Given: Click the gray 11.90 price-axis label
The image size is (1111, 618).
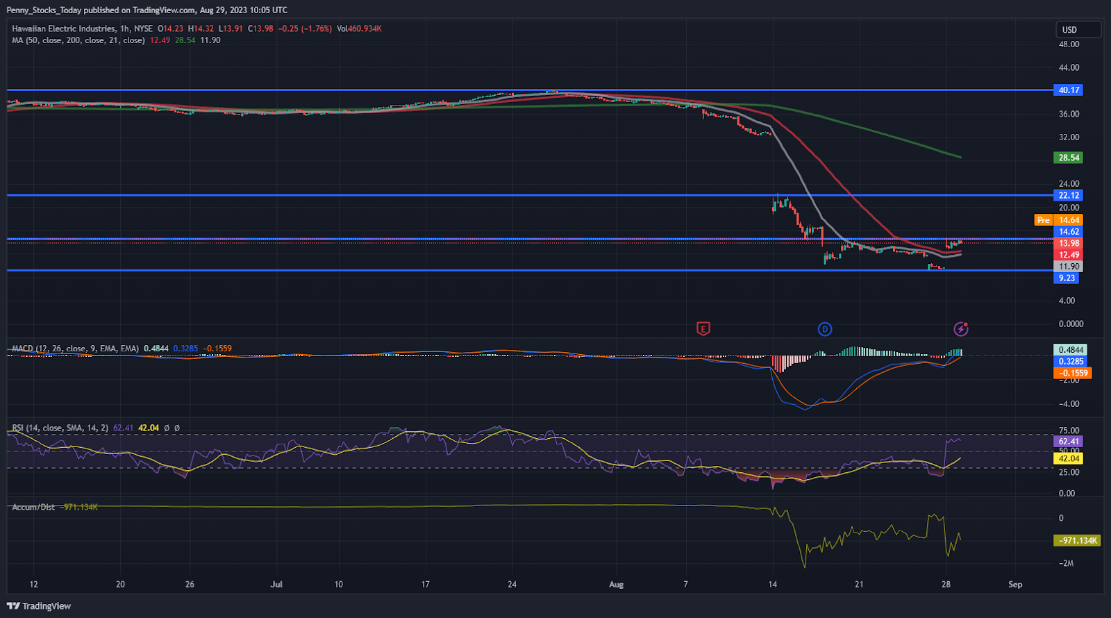Looking at the screenshot, I should (1069, 267).
